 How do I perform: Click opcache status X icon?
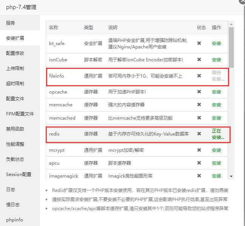(x=199, y=92)
